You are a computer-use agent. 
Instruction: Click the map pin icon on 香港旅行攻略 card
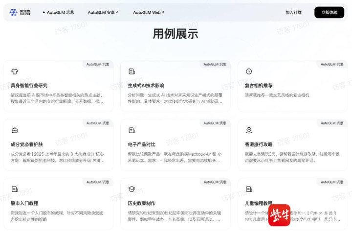coord(249,130)
